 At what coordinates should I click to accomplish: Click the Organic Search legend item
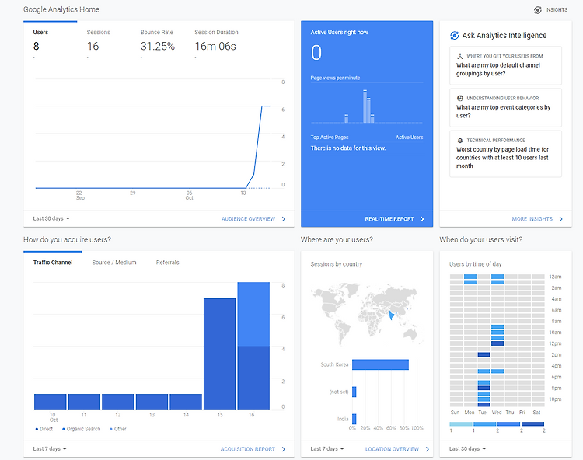[x=82, y=429]
